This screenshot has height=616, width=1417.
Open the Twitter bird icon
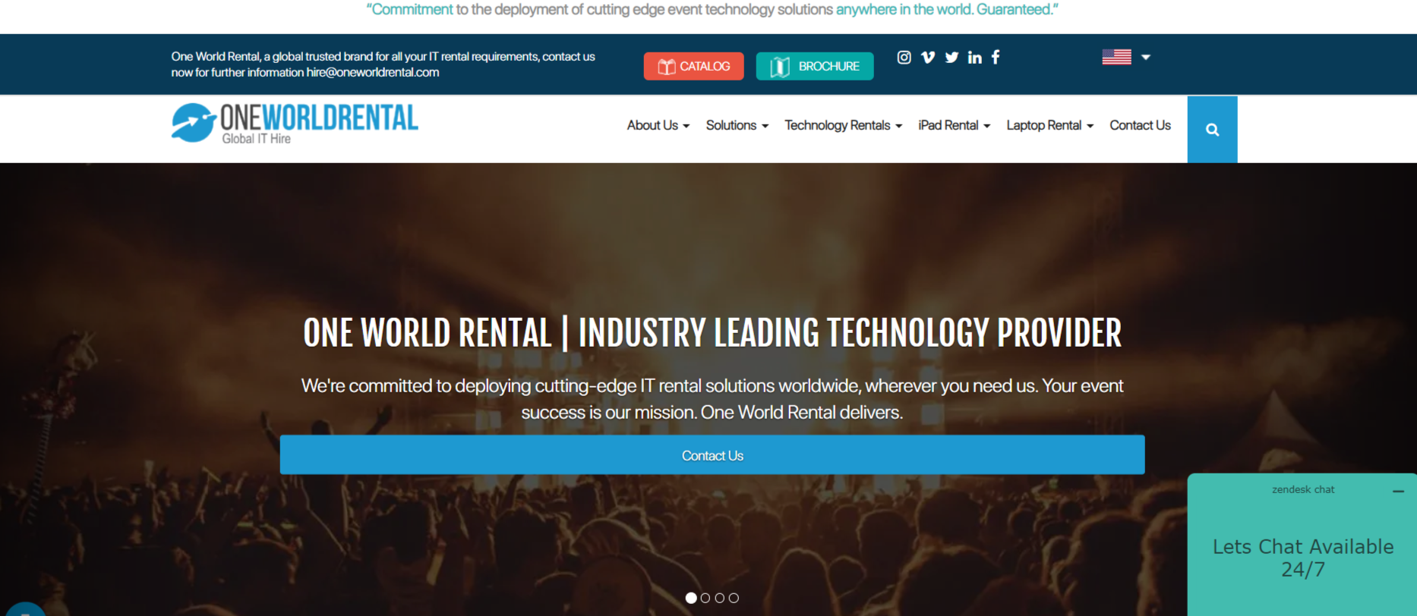(952, 58)
